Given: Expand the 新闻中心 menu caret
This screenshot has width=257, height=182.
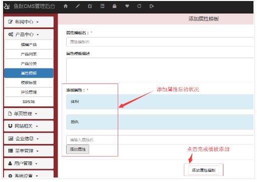Looking at the screenshot, I should point(38,22).
